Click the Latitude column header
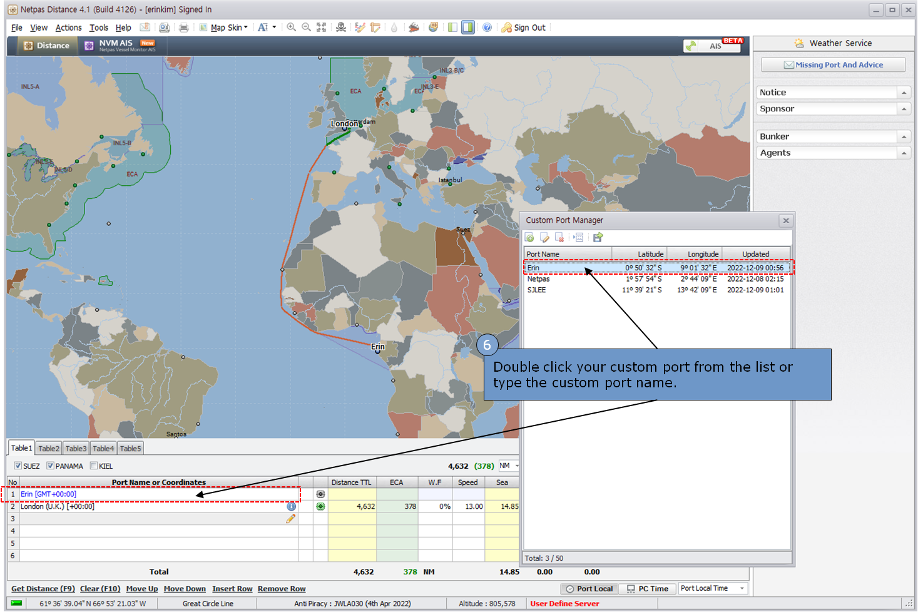This screenshot has height=612, width=918. click(x=639, y=254)
